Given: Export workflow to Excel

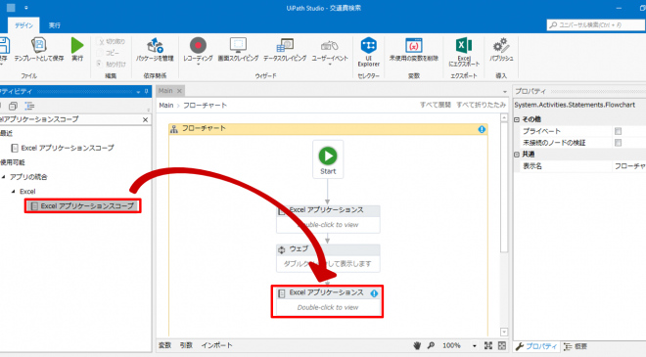Looking at the screenshot, I should point(464,52).
